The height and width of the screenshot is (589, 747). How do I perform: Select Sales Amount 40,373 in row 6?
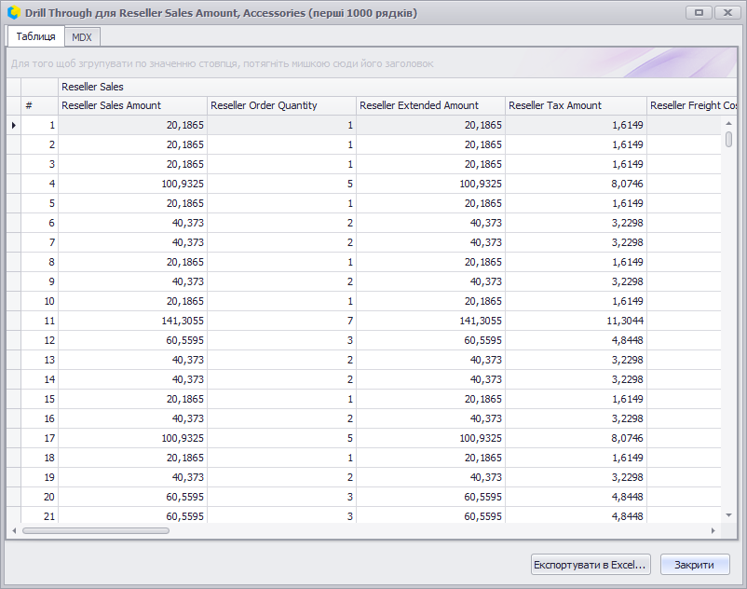coord(133,223)
